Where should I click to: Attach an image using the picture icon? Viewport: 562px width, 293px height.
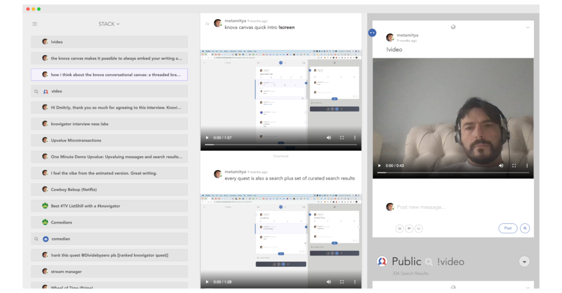[x=400, y=228]
